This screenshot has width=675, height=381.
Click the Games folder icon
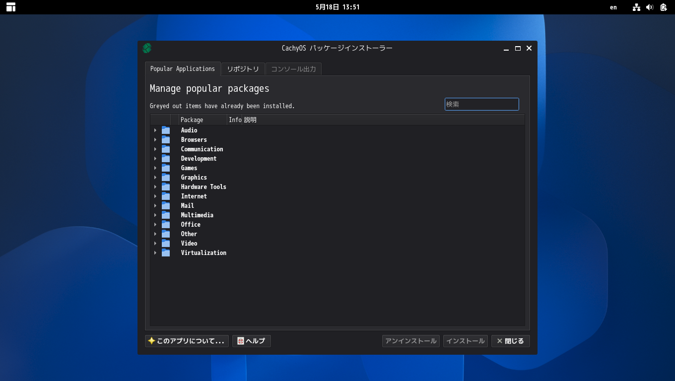[166, 168]
